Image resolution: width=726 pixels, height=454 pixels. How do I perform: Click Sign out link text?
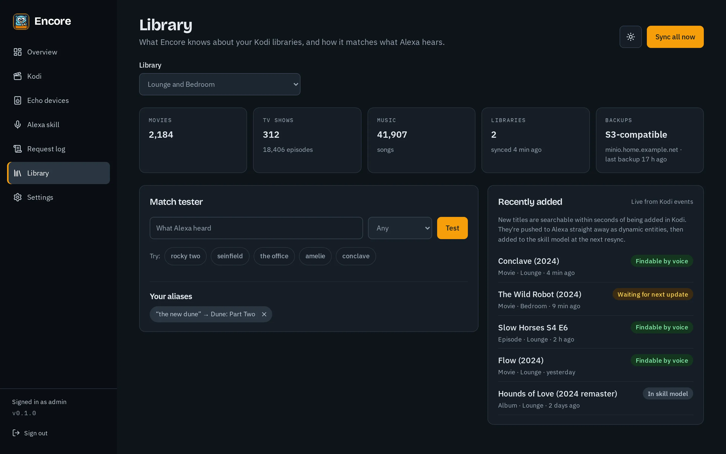coord(36,433)
